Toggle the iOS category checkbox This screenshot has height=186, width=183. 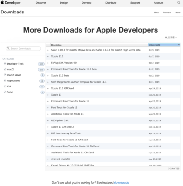pyautogui.click(x=5, y=86)
